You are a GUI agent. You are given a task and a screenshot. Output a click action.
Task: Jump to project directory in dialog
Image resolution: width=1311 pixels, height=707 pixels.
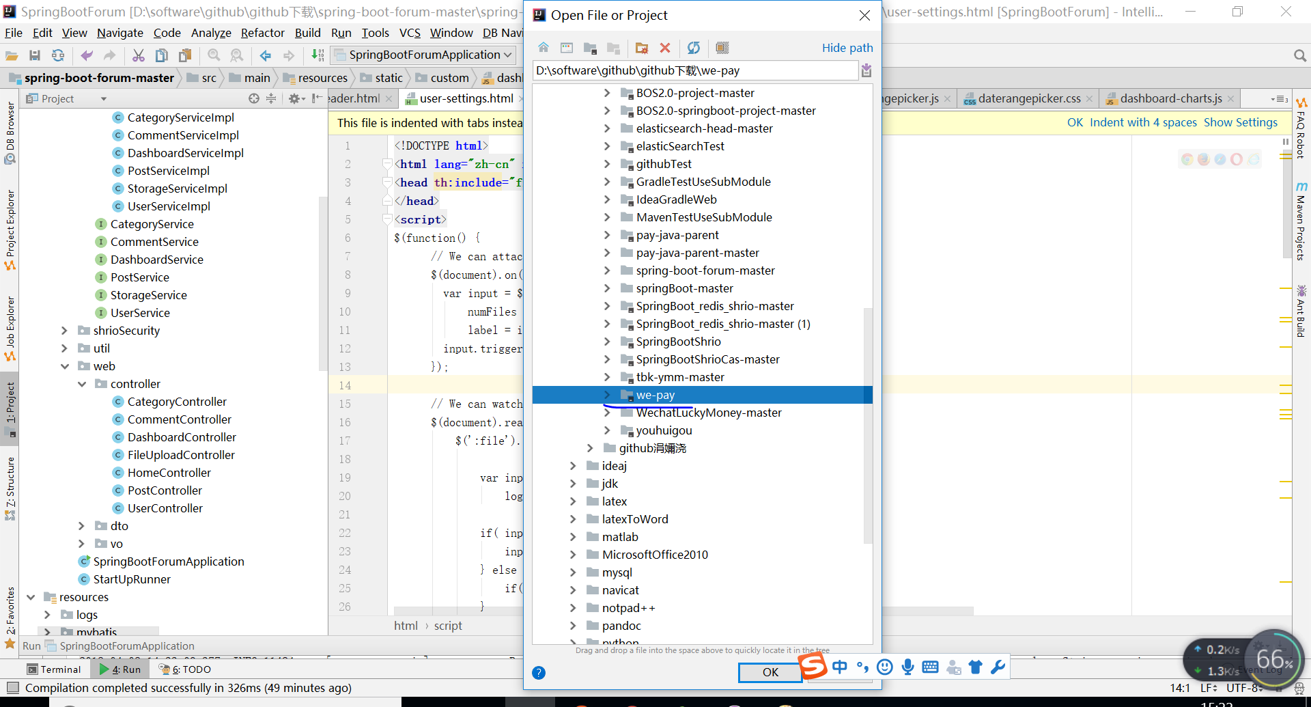(x=590, y=48)
